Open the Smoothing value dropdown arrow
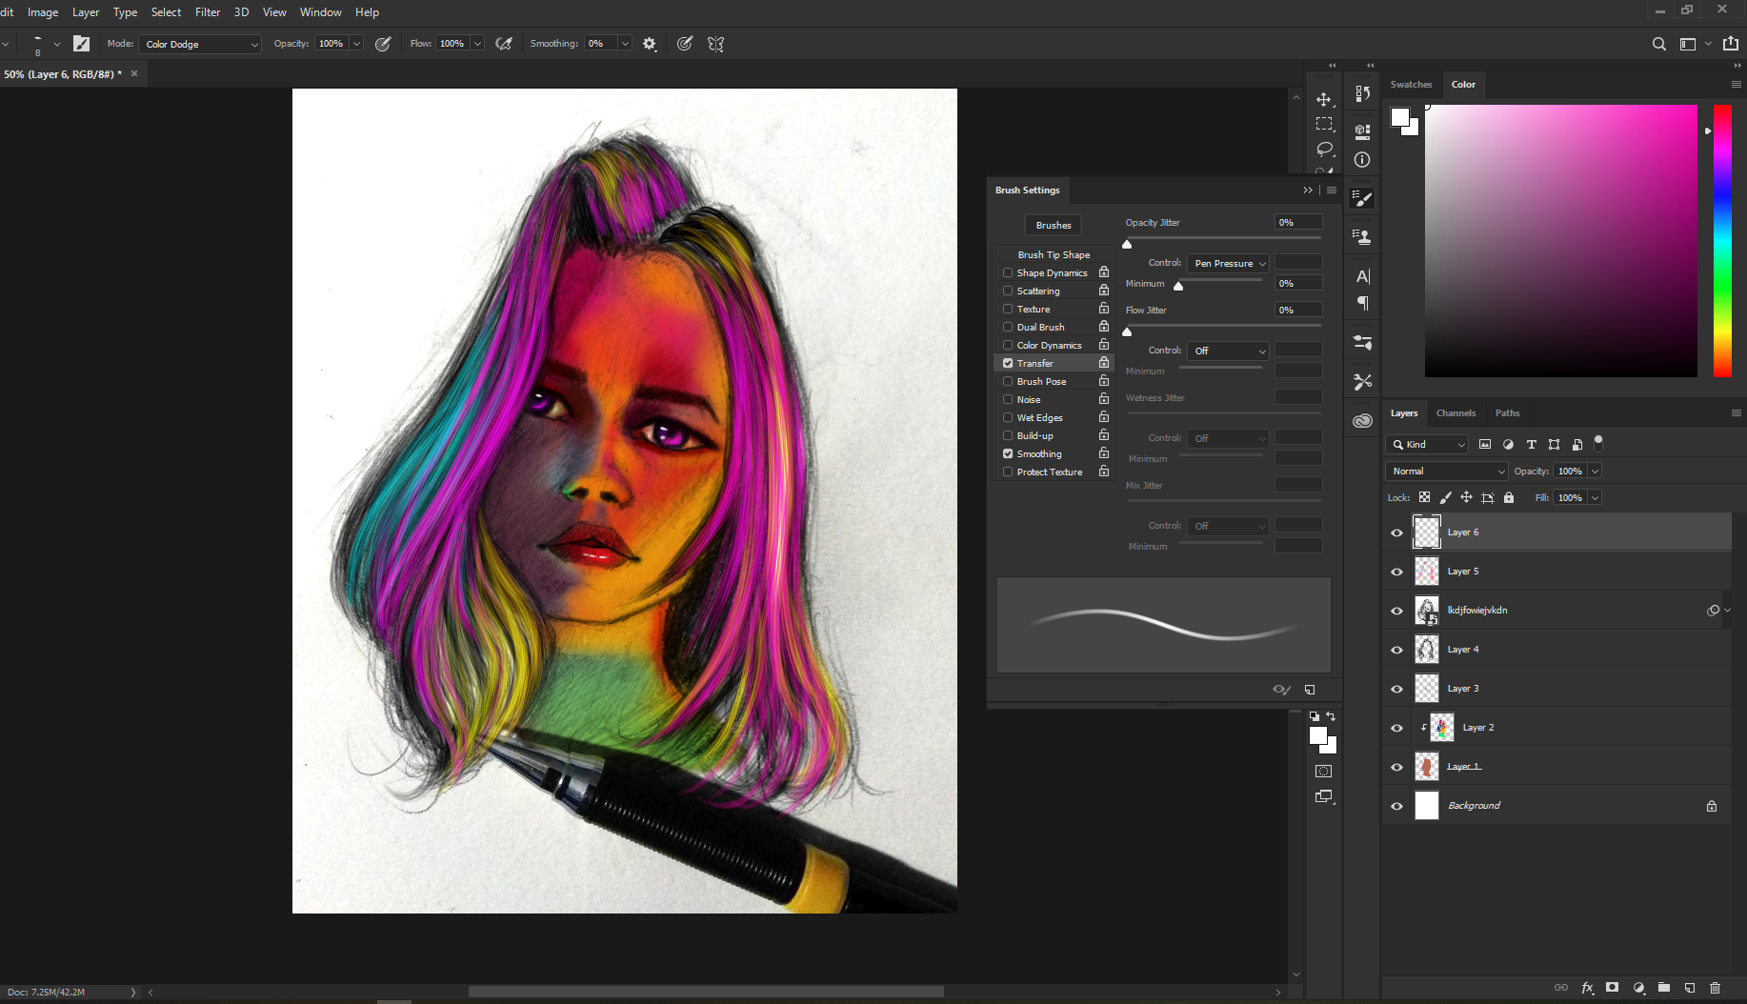 point(625,44)
